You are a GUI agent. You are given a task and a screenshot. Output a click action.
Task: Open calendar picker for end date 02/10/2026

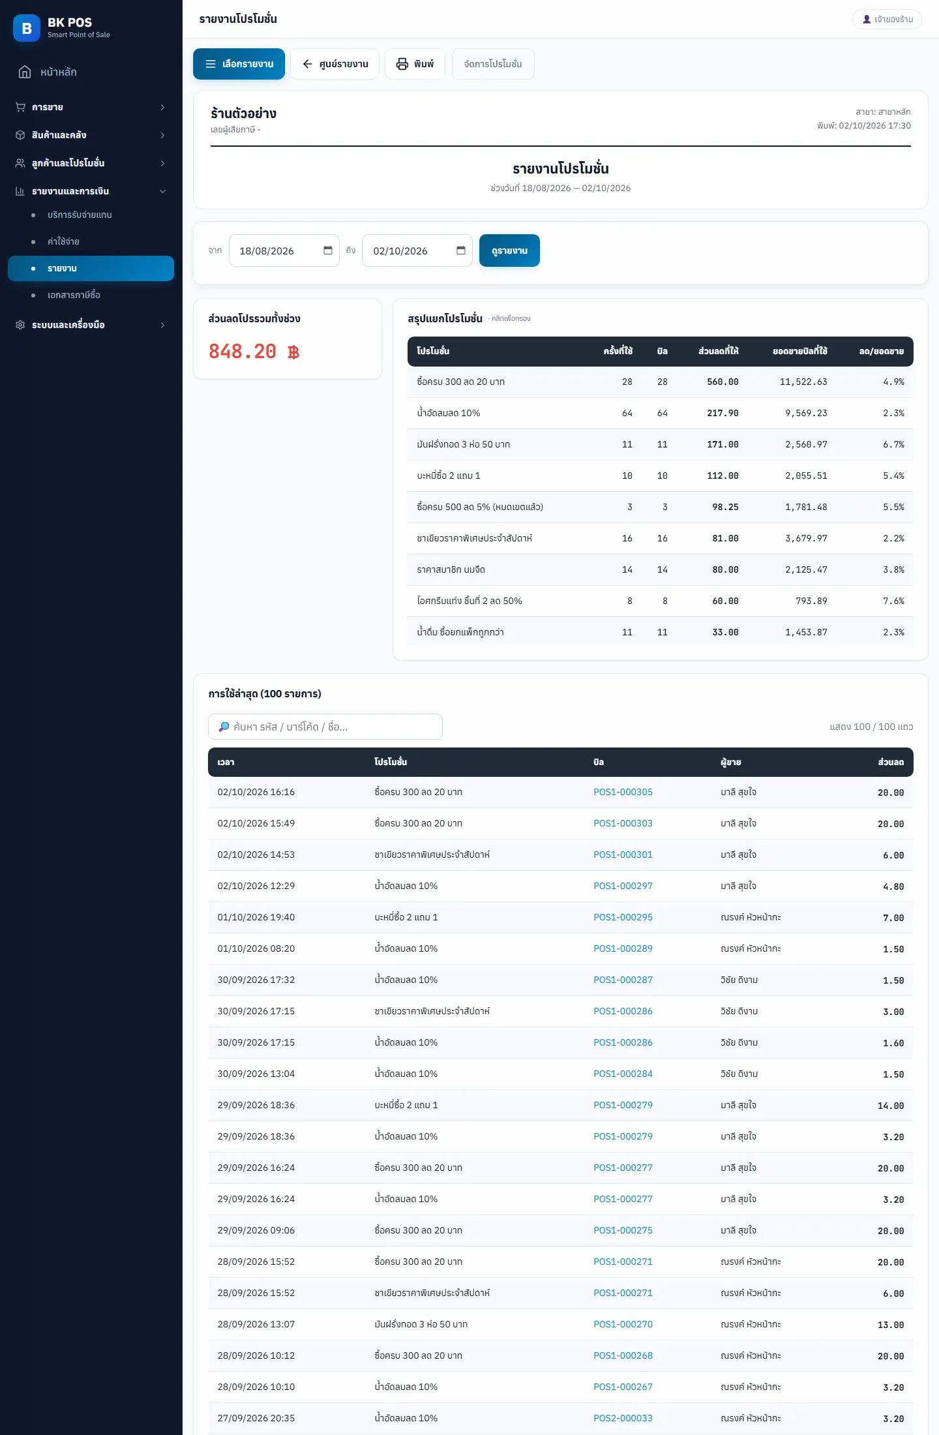point(461,250)
